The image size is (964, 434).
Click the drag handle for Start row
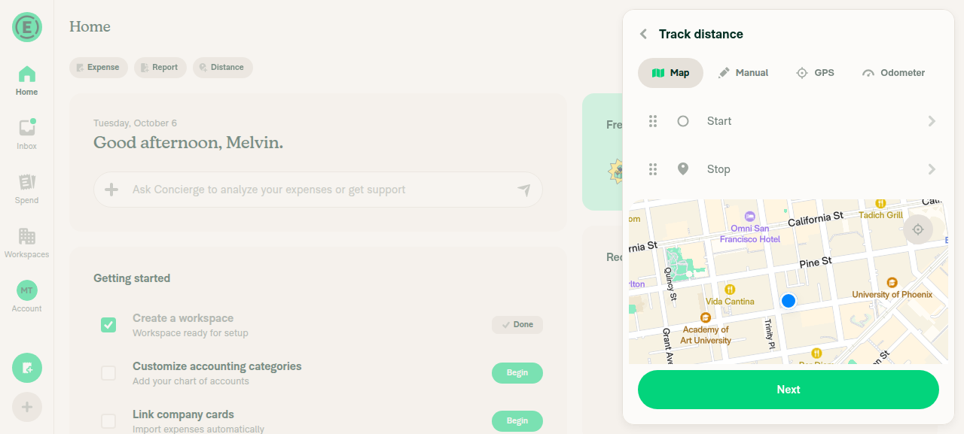653,121
